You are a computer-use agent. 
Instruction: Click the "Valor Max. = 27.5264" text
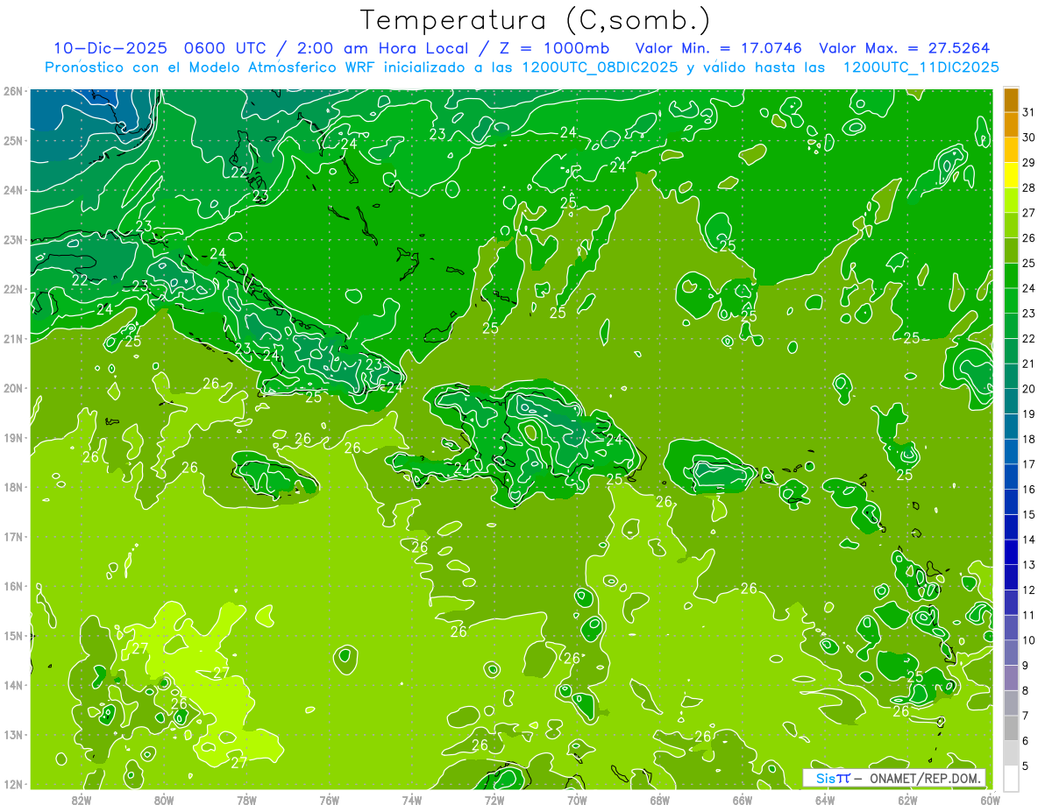point(905,48)
